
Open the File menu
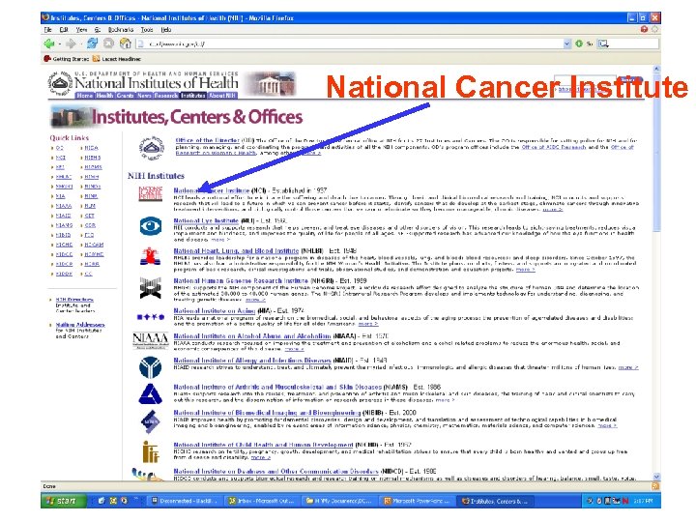tap(47, 30)
